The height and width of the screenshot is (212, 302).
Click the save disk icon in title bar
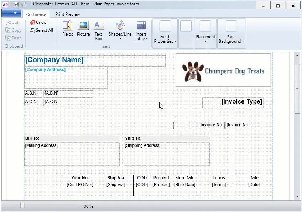16,5
